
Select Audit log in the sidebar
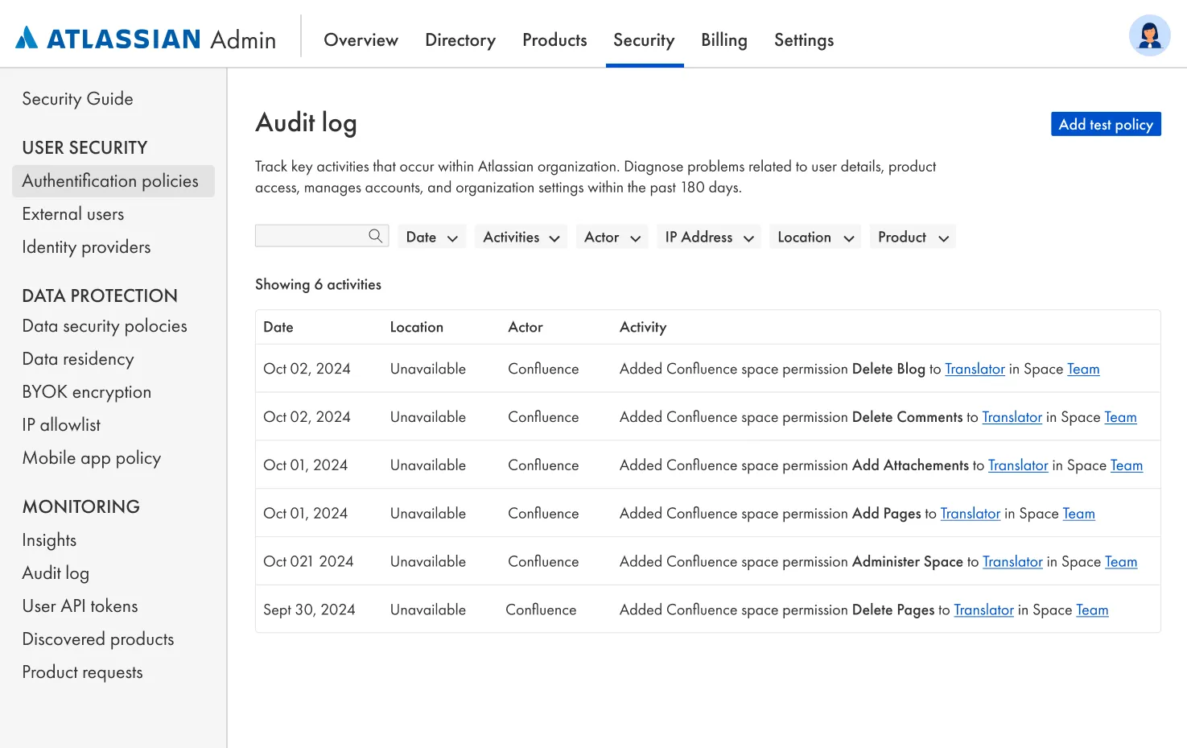[x=56, y=573]
